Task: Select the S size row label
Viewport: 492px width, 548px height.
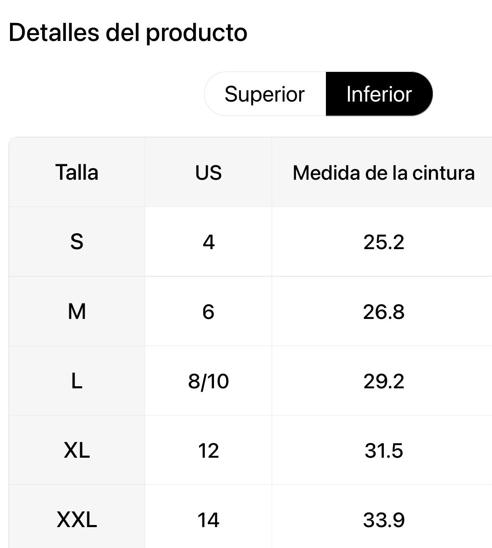Action: coord(77,242)
